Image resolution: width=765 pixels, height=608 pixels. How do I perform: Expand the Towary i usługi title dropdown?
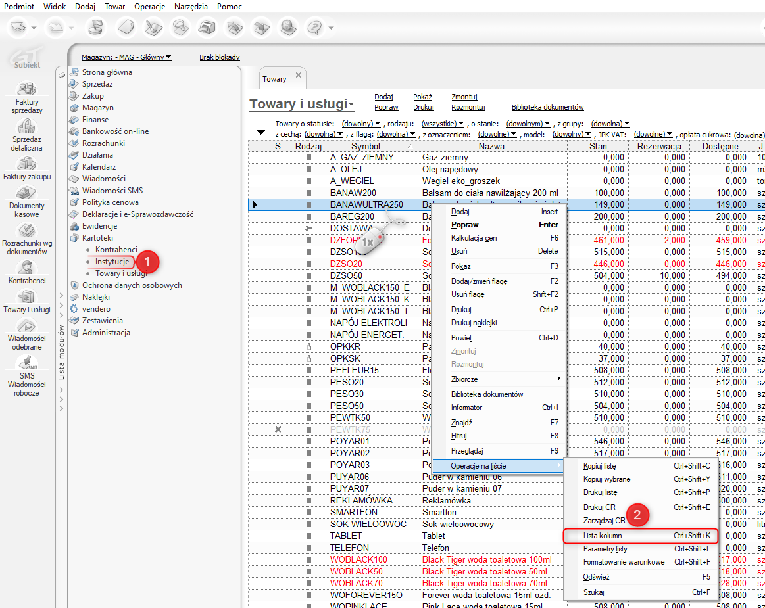click(302, 105)
